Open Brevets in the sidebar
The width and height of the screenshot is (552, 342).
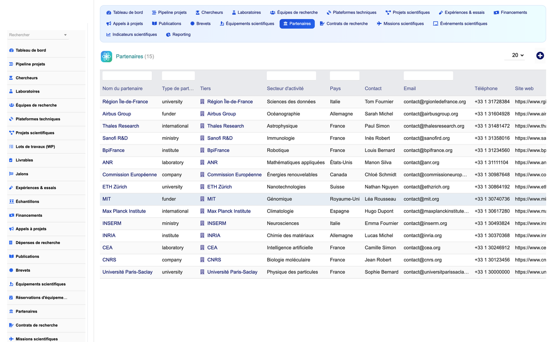click(x=23, y=270)
